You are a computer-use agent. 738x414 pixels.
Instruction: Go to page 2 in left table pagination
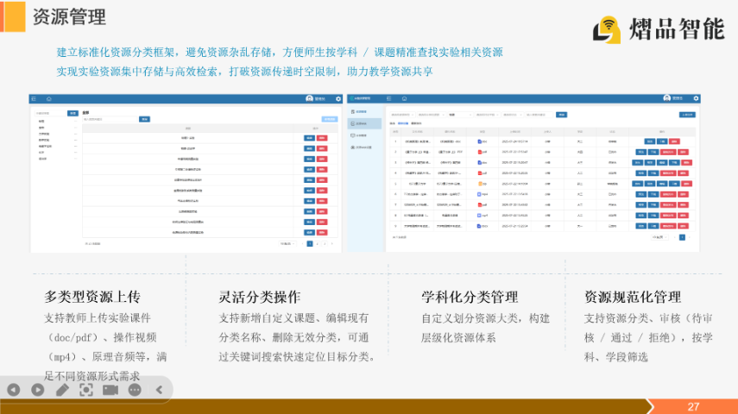click(x=318, y=244)
